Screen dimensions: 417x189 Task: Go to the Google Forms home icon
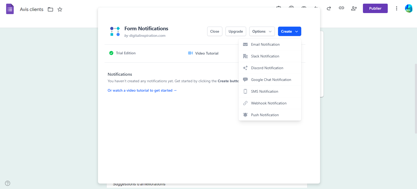[x=10, y=9]
